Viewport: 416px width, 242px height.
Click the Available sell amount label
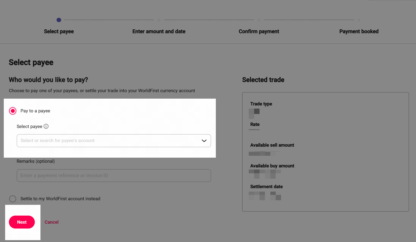click(x=272, y=145)
